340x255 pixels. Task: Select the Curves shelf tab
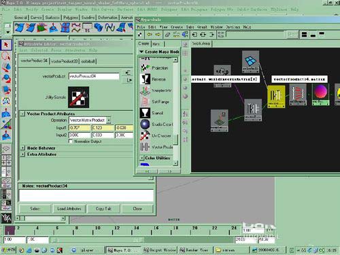point(36,18)
